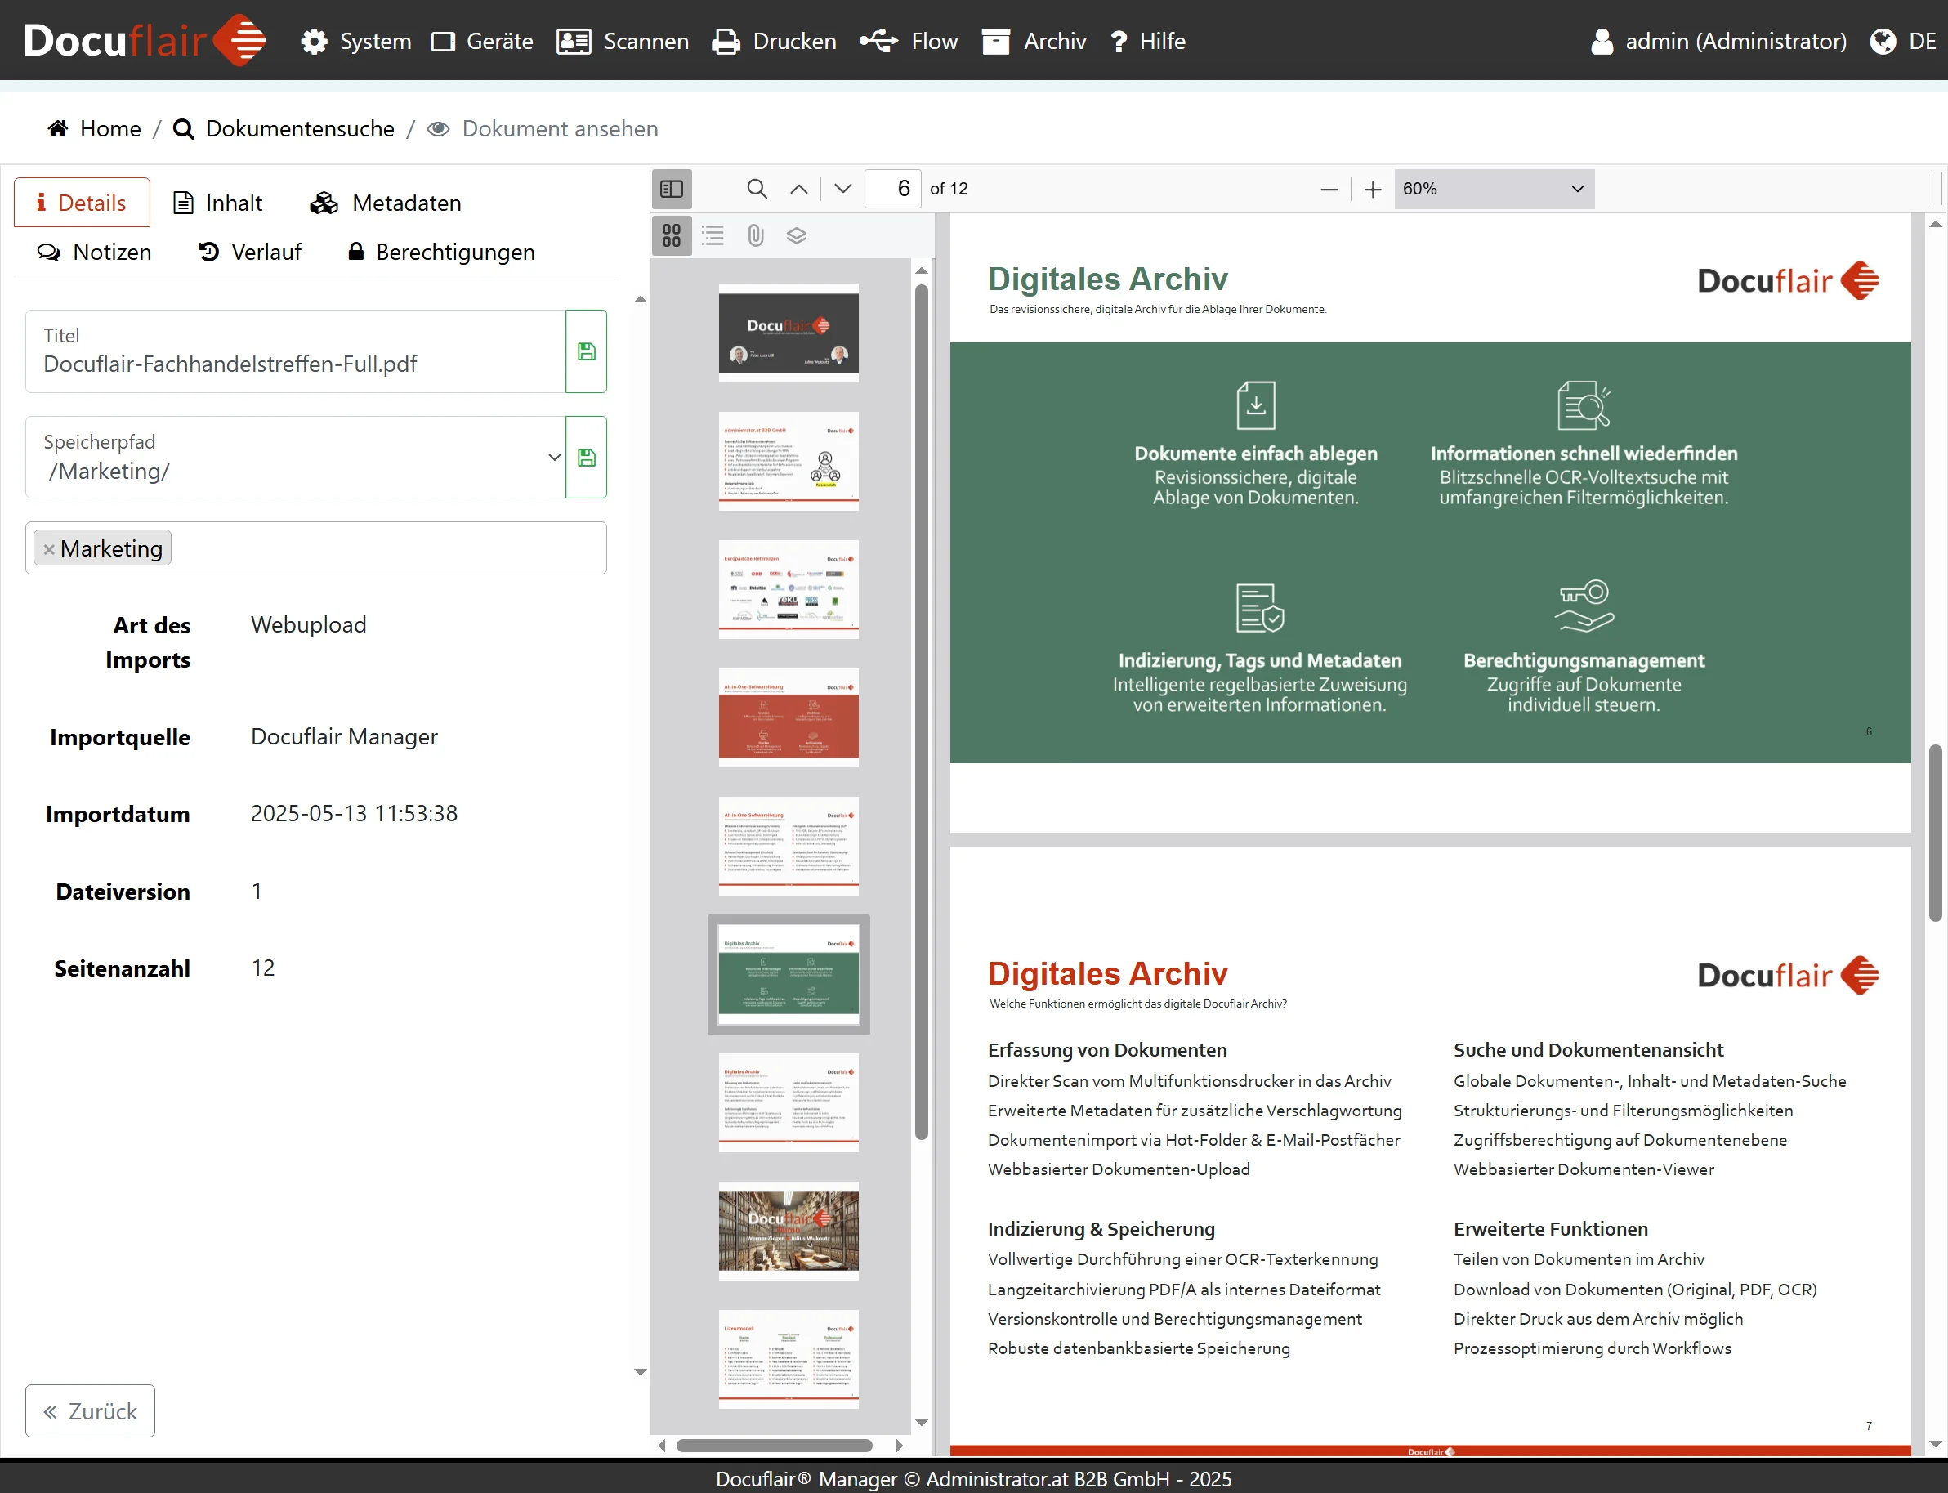The width and height of the screenshot is (1948, 1493).
Task: Go to next page arrow
Action: tap(843, 189)
